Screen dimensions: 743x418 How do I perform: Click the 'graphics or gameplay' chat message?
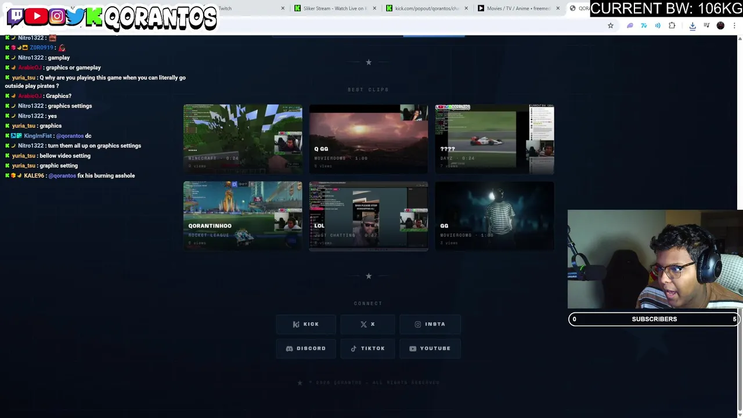tap(73, 67)
